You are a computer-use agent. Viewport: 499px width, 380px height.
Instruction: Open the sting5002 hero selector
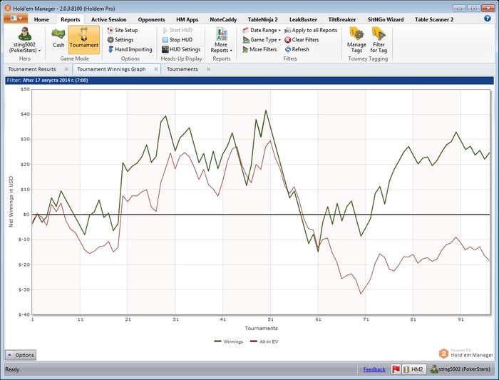tap(25, 41)
